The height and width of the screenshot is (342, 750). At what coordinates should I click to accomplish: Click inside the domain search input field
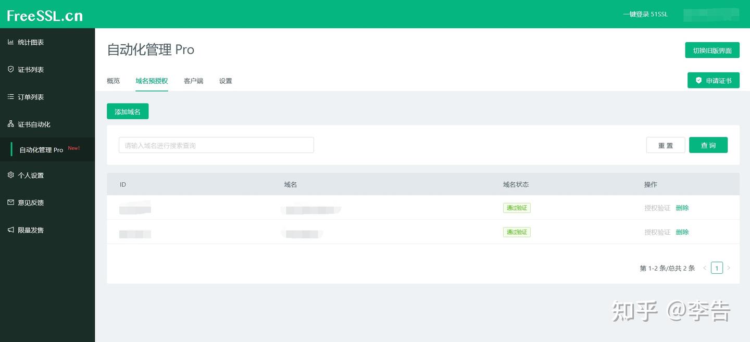(x=216, y=145)
